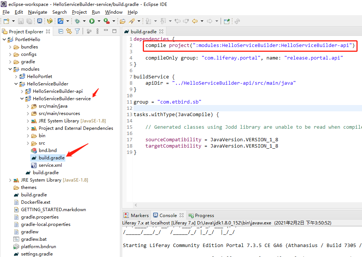Expand the bundles folder
The height and width of the screenshot is (257, 362).
10,47
